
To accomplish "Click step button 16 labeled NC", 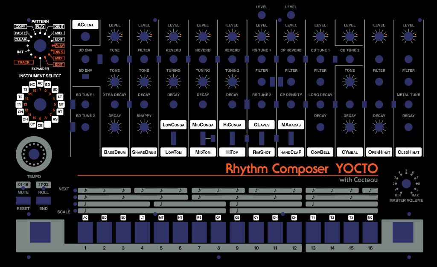I will (x=370, y=232).
